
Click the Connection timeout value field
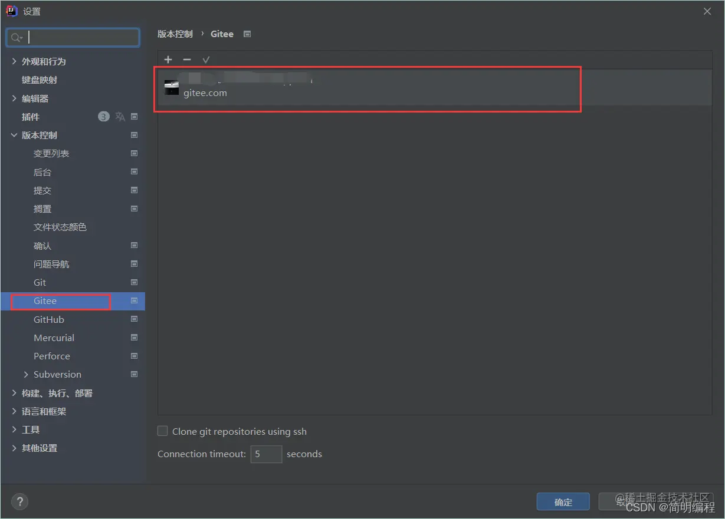pyautogui.click(x=266, y=454)
